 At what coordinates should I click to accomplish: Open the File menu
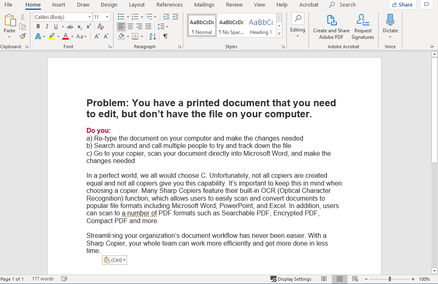click(x=8, y=5)
